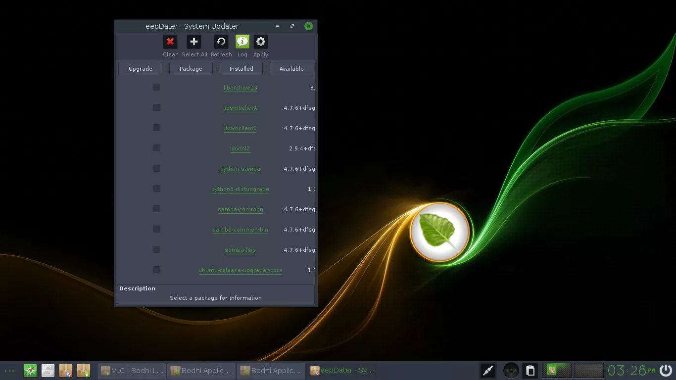Select the libarchive13 package link
Image resolution: width=676 pixels, height=380 pixels.
pos(241,88)
